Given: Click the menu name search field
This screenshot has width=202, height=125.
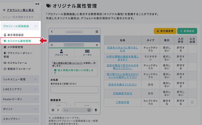Looking at the screenshot, I should (x=20, y=17).
